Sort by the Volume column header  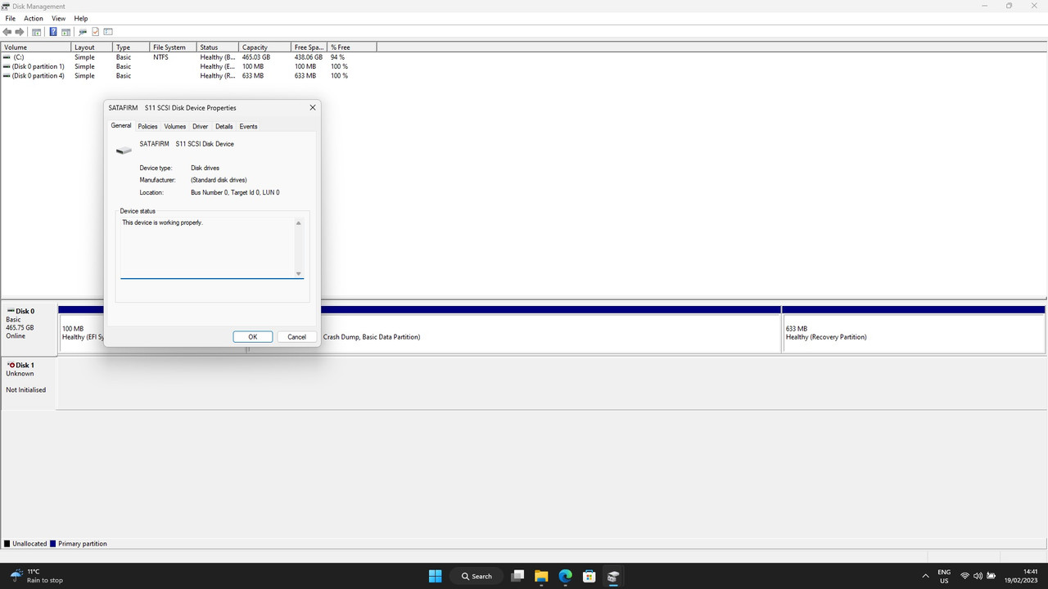(x=36, y=47)
